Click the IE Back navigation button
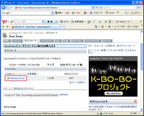This screenshot has width=144, height=116. pos(4,7)
